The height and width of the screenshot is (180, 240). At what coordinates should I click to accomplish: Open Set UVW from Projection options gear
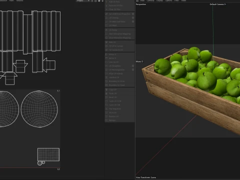(x=133, y=14)
